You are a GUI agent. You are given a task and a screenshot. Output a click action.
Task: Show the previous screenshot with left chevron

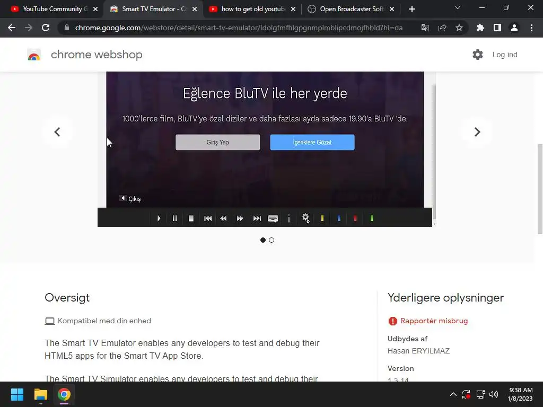(x=57, y=132)
